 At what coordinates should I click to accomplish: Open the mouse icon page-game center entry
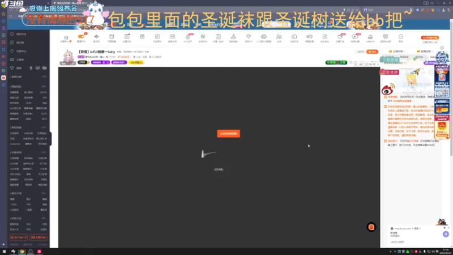tap(18, 51)
